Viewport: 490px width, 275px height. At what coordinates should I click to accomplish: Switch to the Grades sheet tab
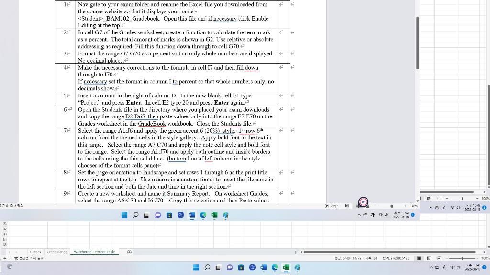35,252
